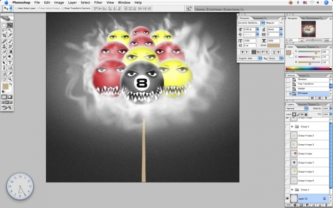333x208 pixels.
Task: Select the Magic Wand tool
Action: coord(10,31)
